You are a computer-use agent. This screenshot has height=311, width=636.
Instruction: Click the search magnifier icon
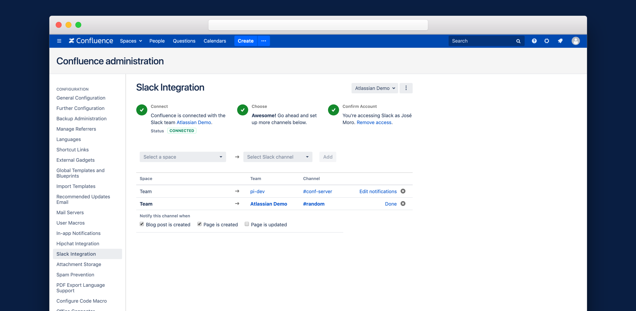click(518, 41)
